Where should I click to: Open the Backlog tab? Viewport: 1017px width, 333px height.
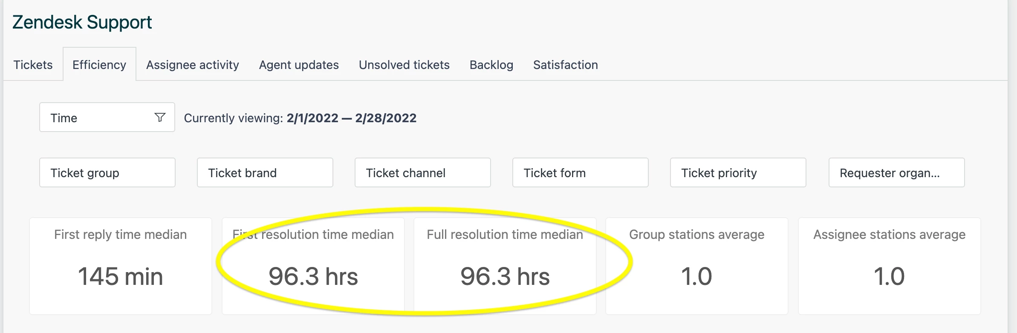tap(491, 65)
